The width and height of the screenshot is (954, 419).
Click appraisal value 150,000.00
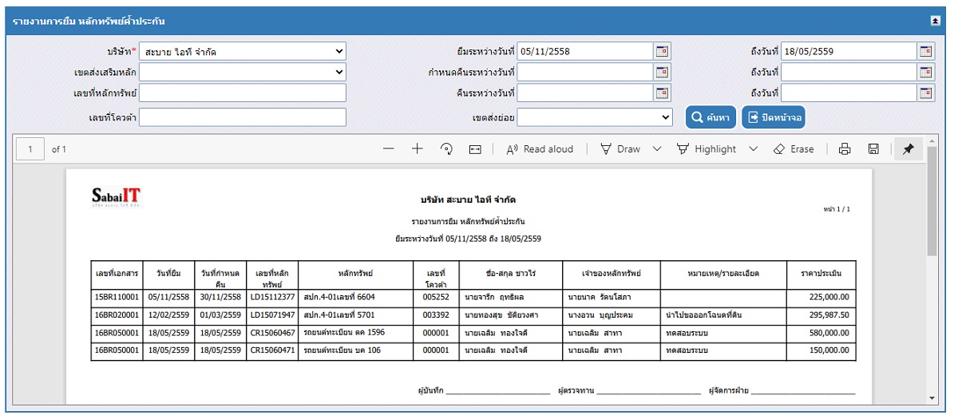tap(829, 351)
